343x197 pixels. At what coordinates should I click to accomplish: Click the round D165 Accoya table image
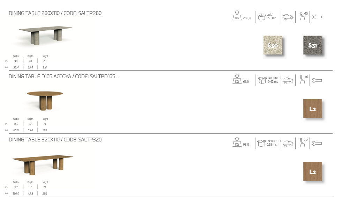(x=45, y=99)
